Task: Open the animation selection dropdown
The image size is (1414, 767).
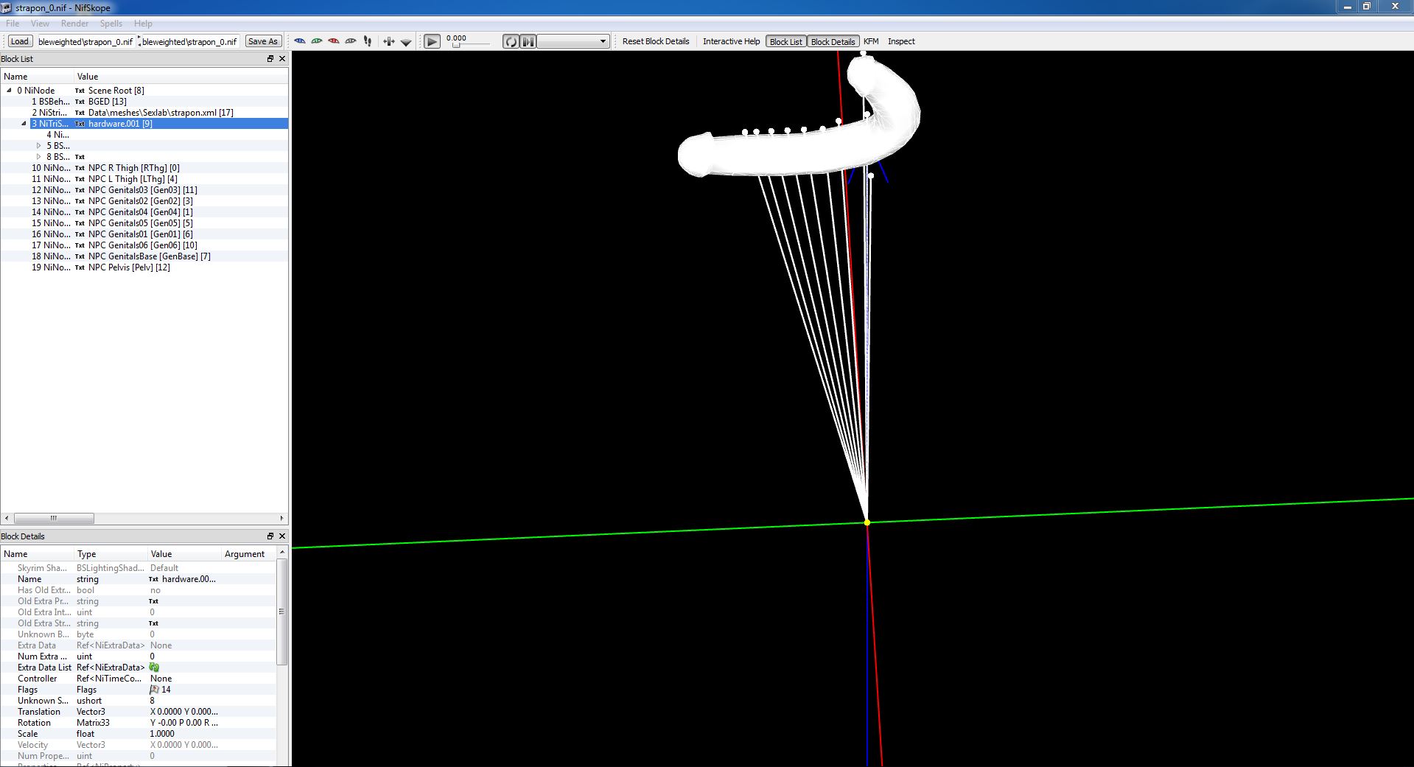Action: click(x=573, y=42)
